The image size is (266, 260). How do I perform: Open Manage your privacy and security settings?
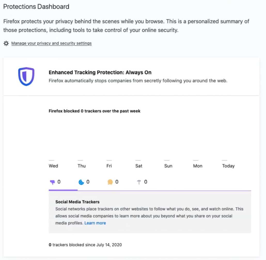coord(51,43)
